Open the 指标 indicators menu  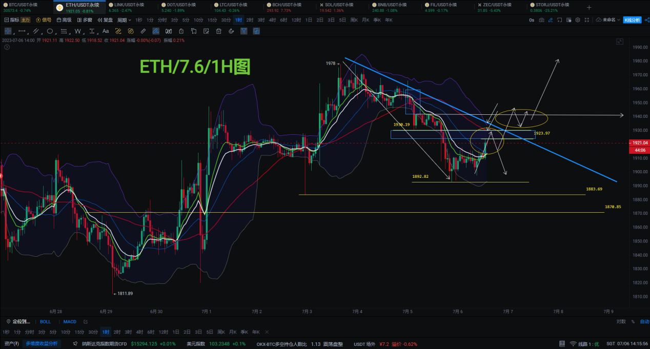(11, 20)
